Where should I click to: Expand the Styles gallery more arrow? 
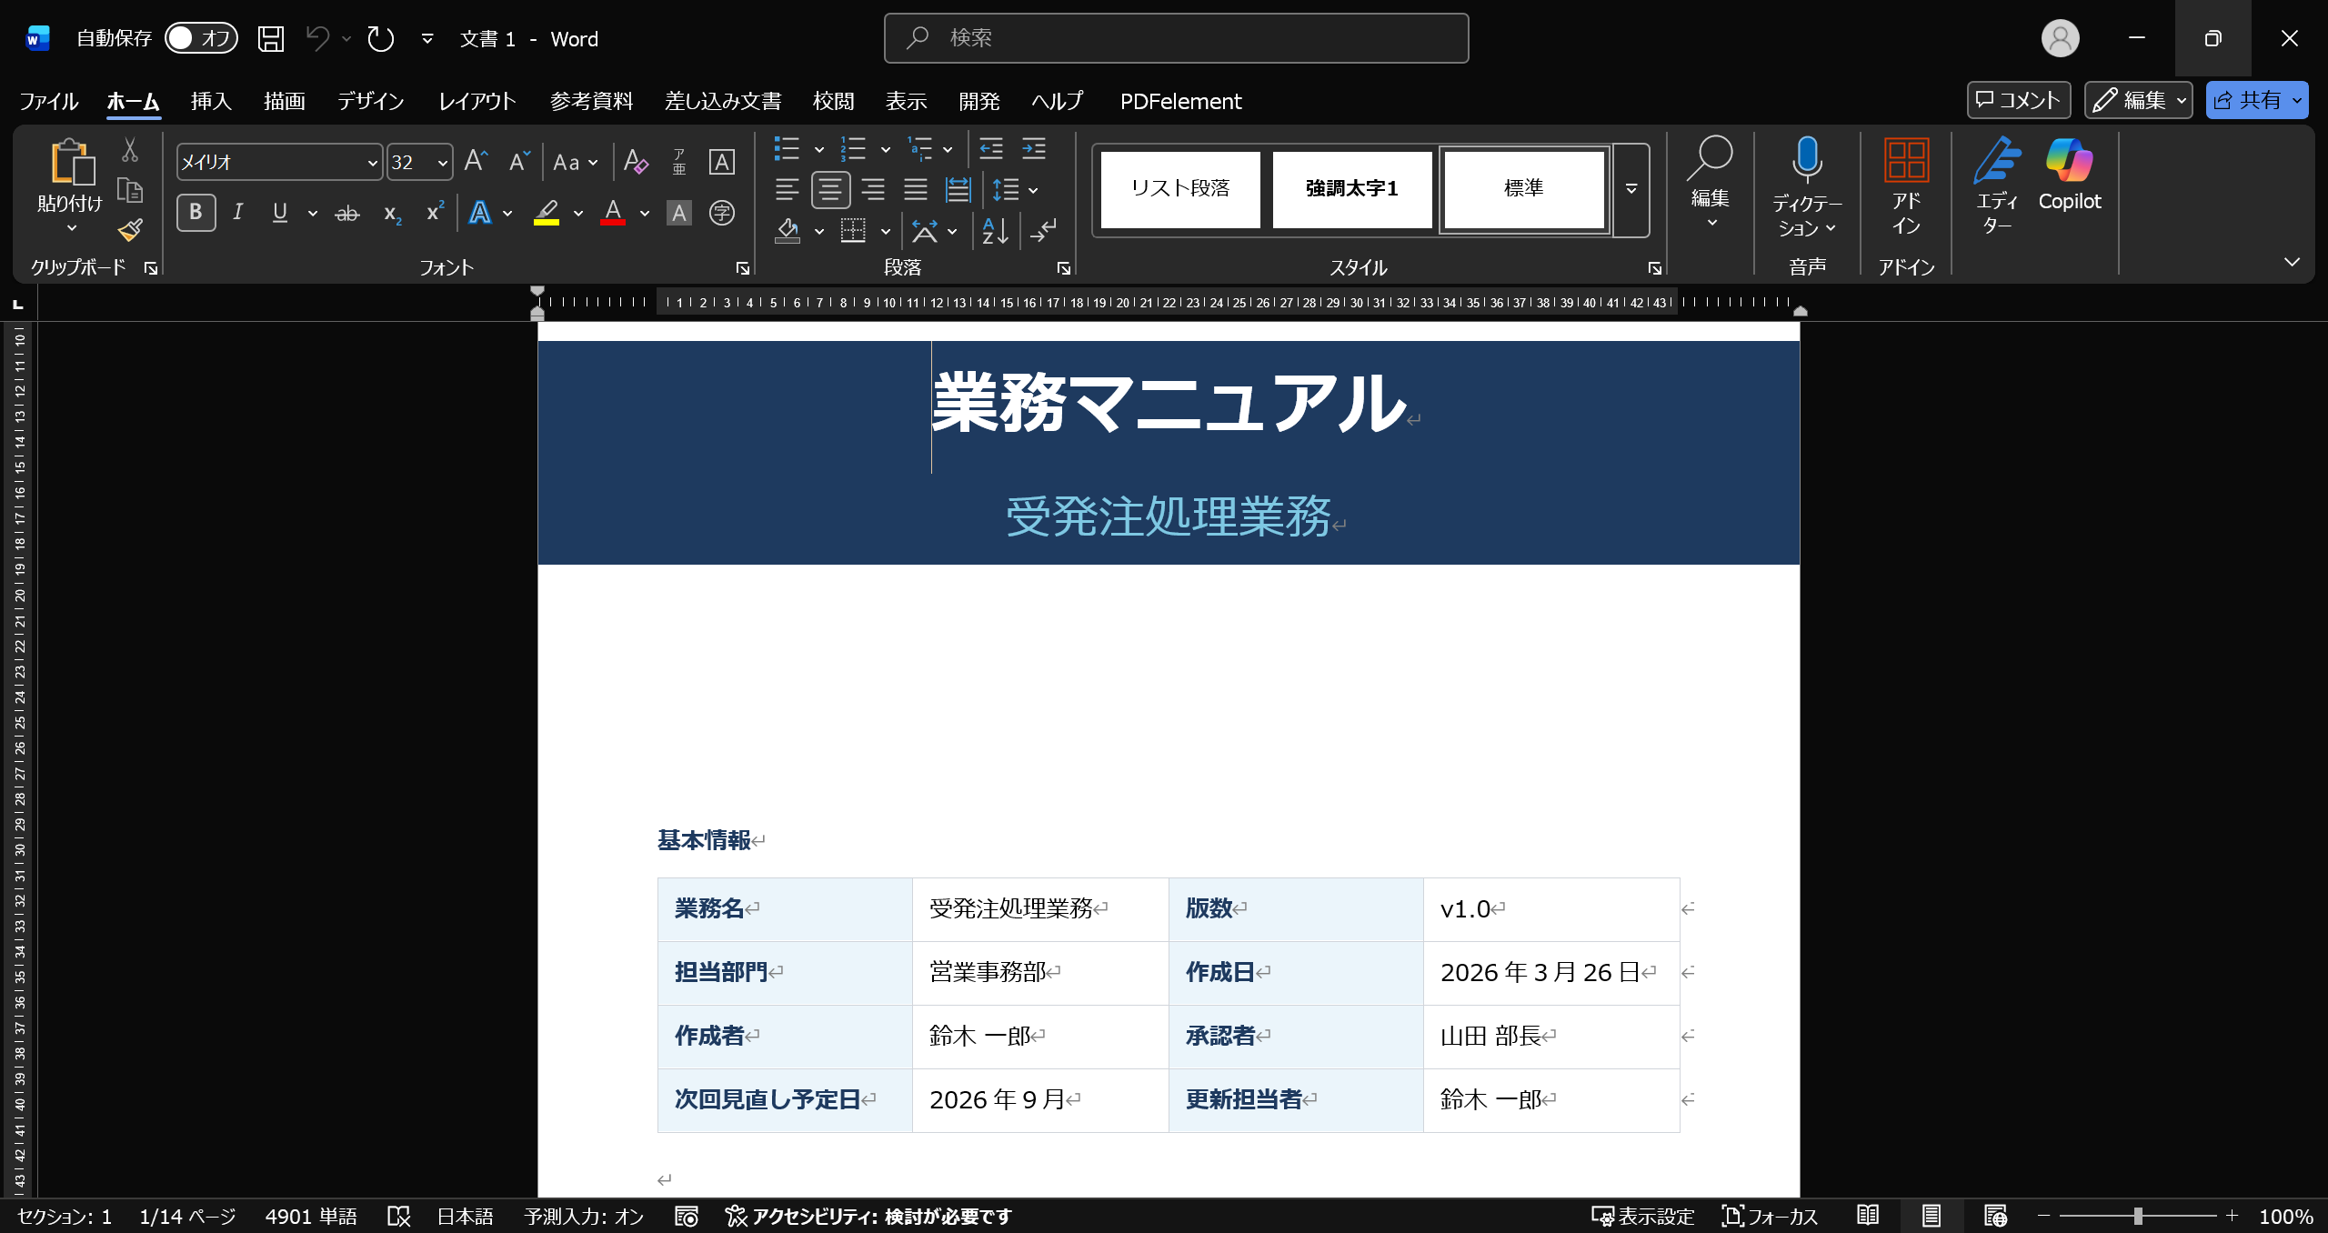click(1631, 189)
